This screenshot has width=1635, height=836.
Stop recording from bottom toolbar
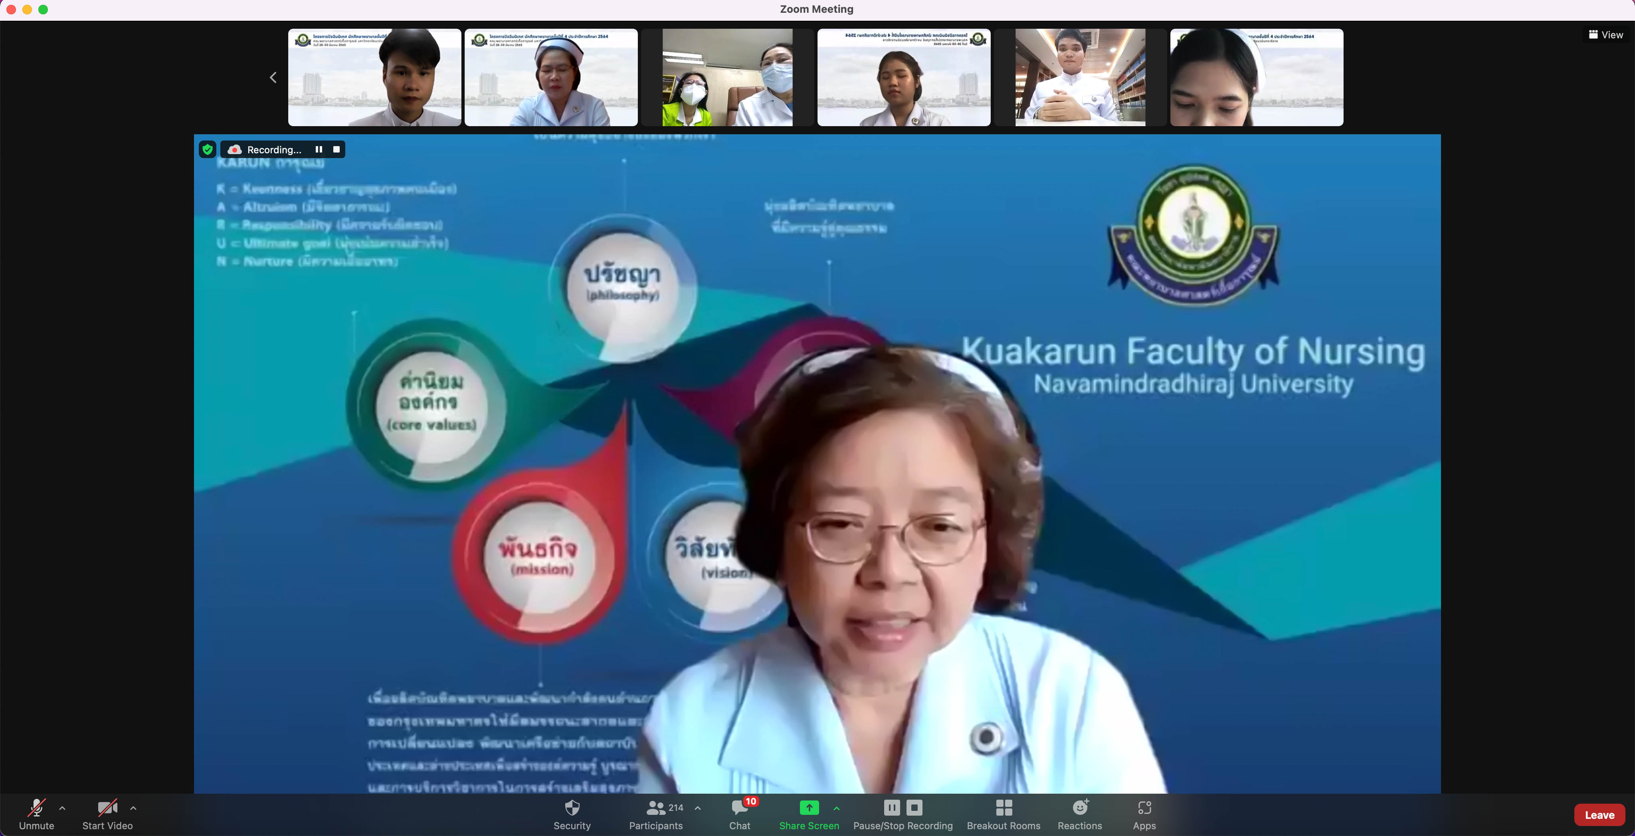tap(914, 807)
